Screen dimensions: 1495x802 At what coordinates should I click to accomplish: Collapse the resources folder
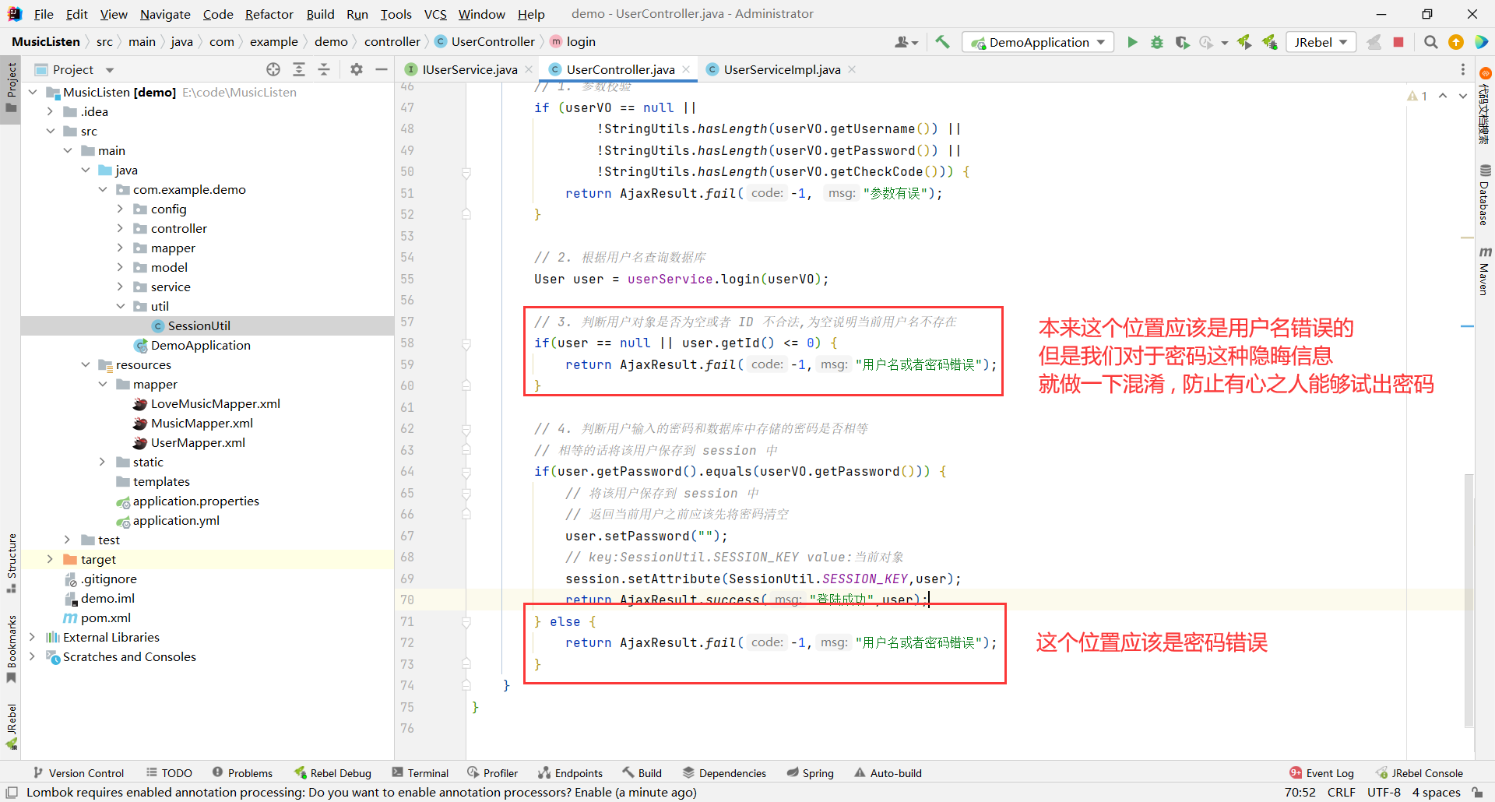[x=85, y=364]
